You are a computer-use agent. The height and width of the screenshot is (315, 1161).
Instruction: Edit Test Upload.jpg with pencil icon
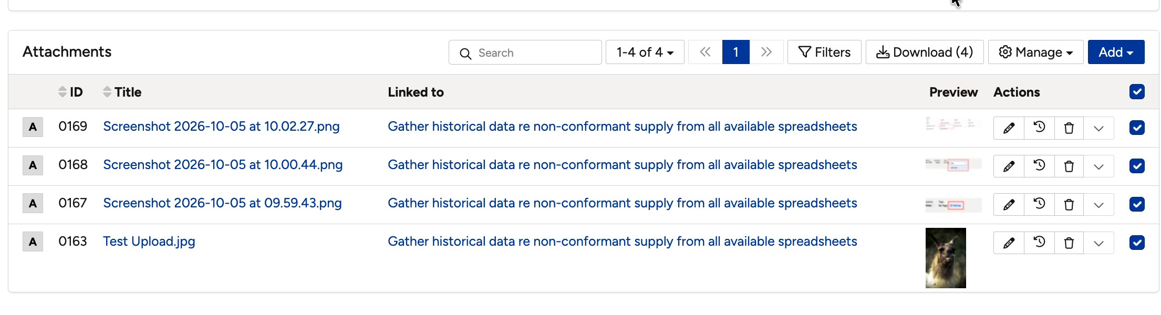(1009, 243)
